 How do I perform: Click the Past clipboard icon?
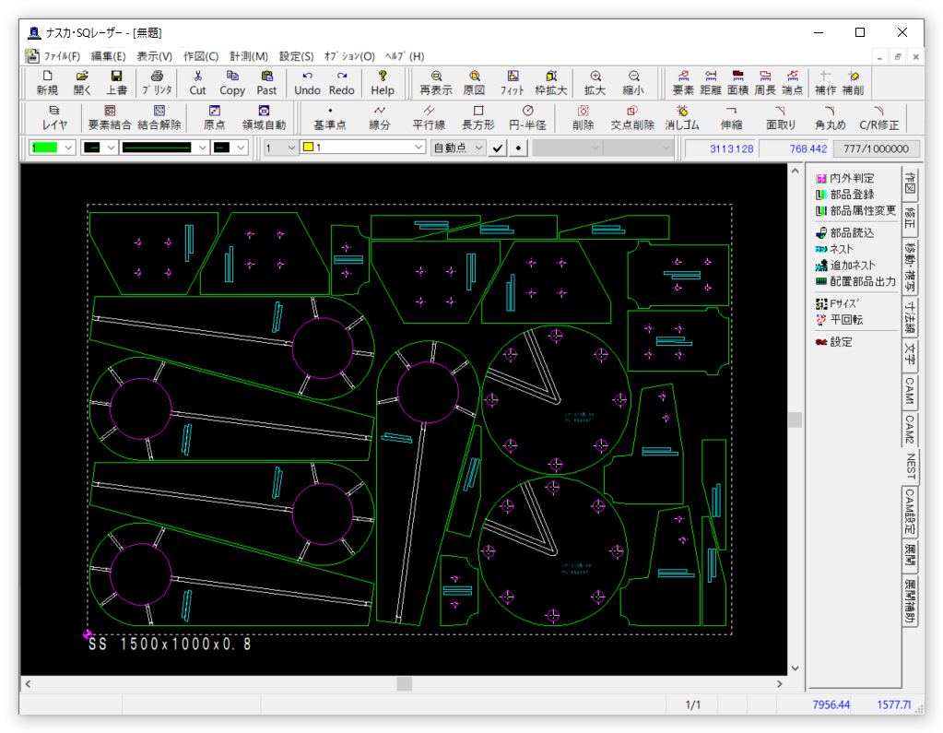[x=266, y=82]
